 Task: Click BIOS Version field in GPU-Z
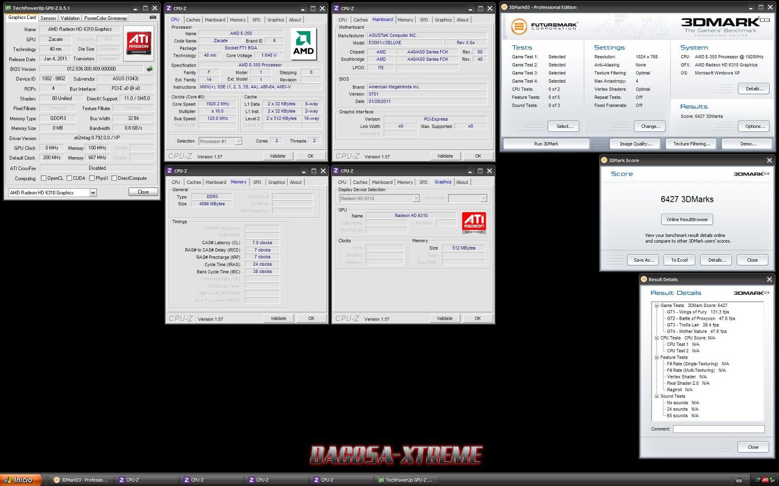pyautogui.click(x=91, y=69)
